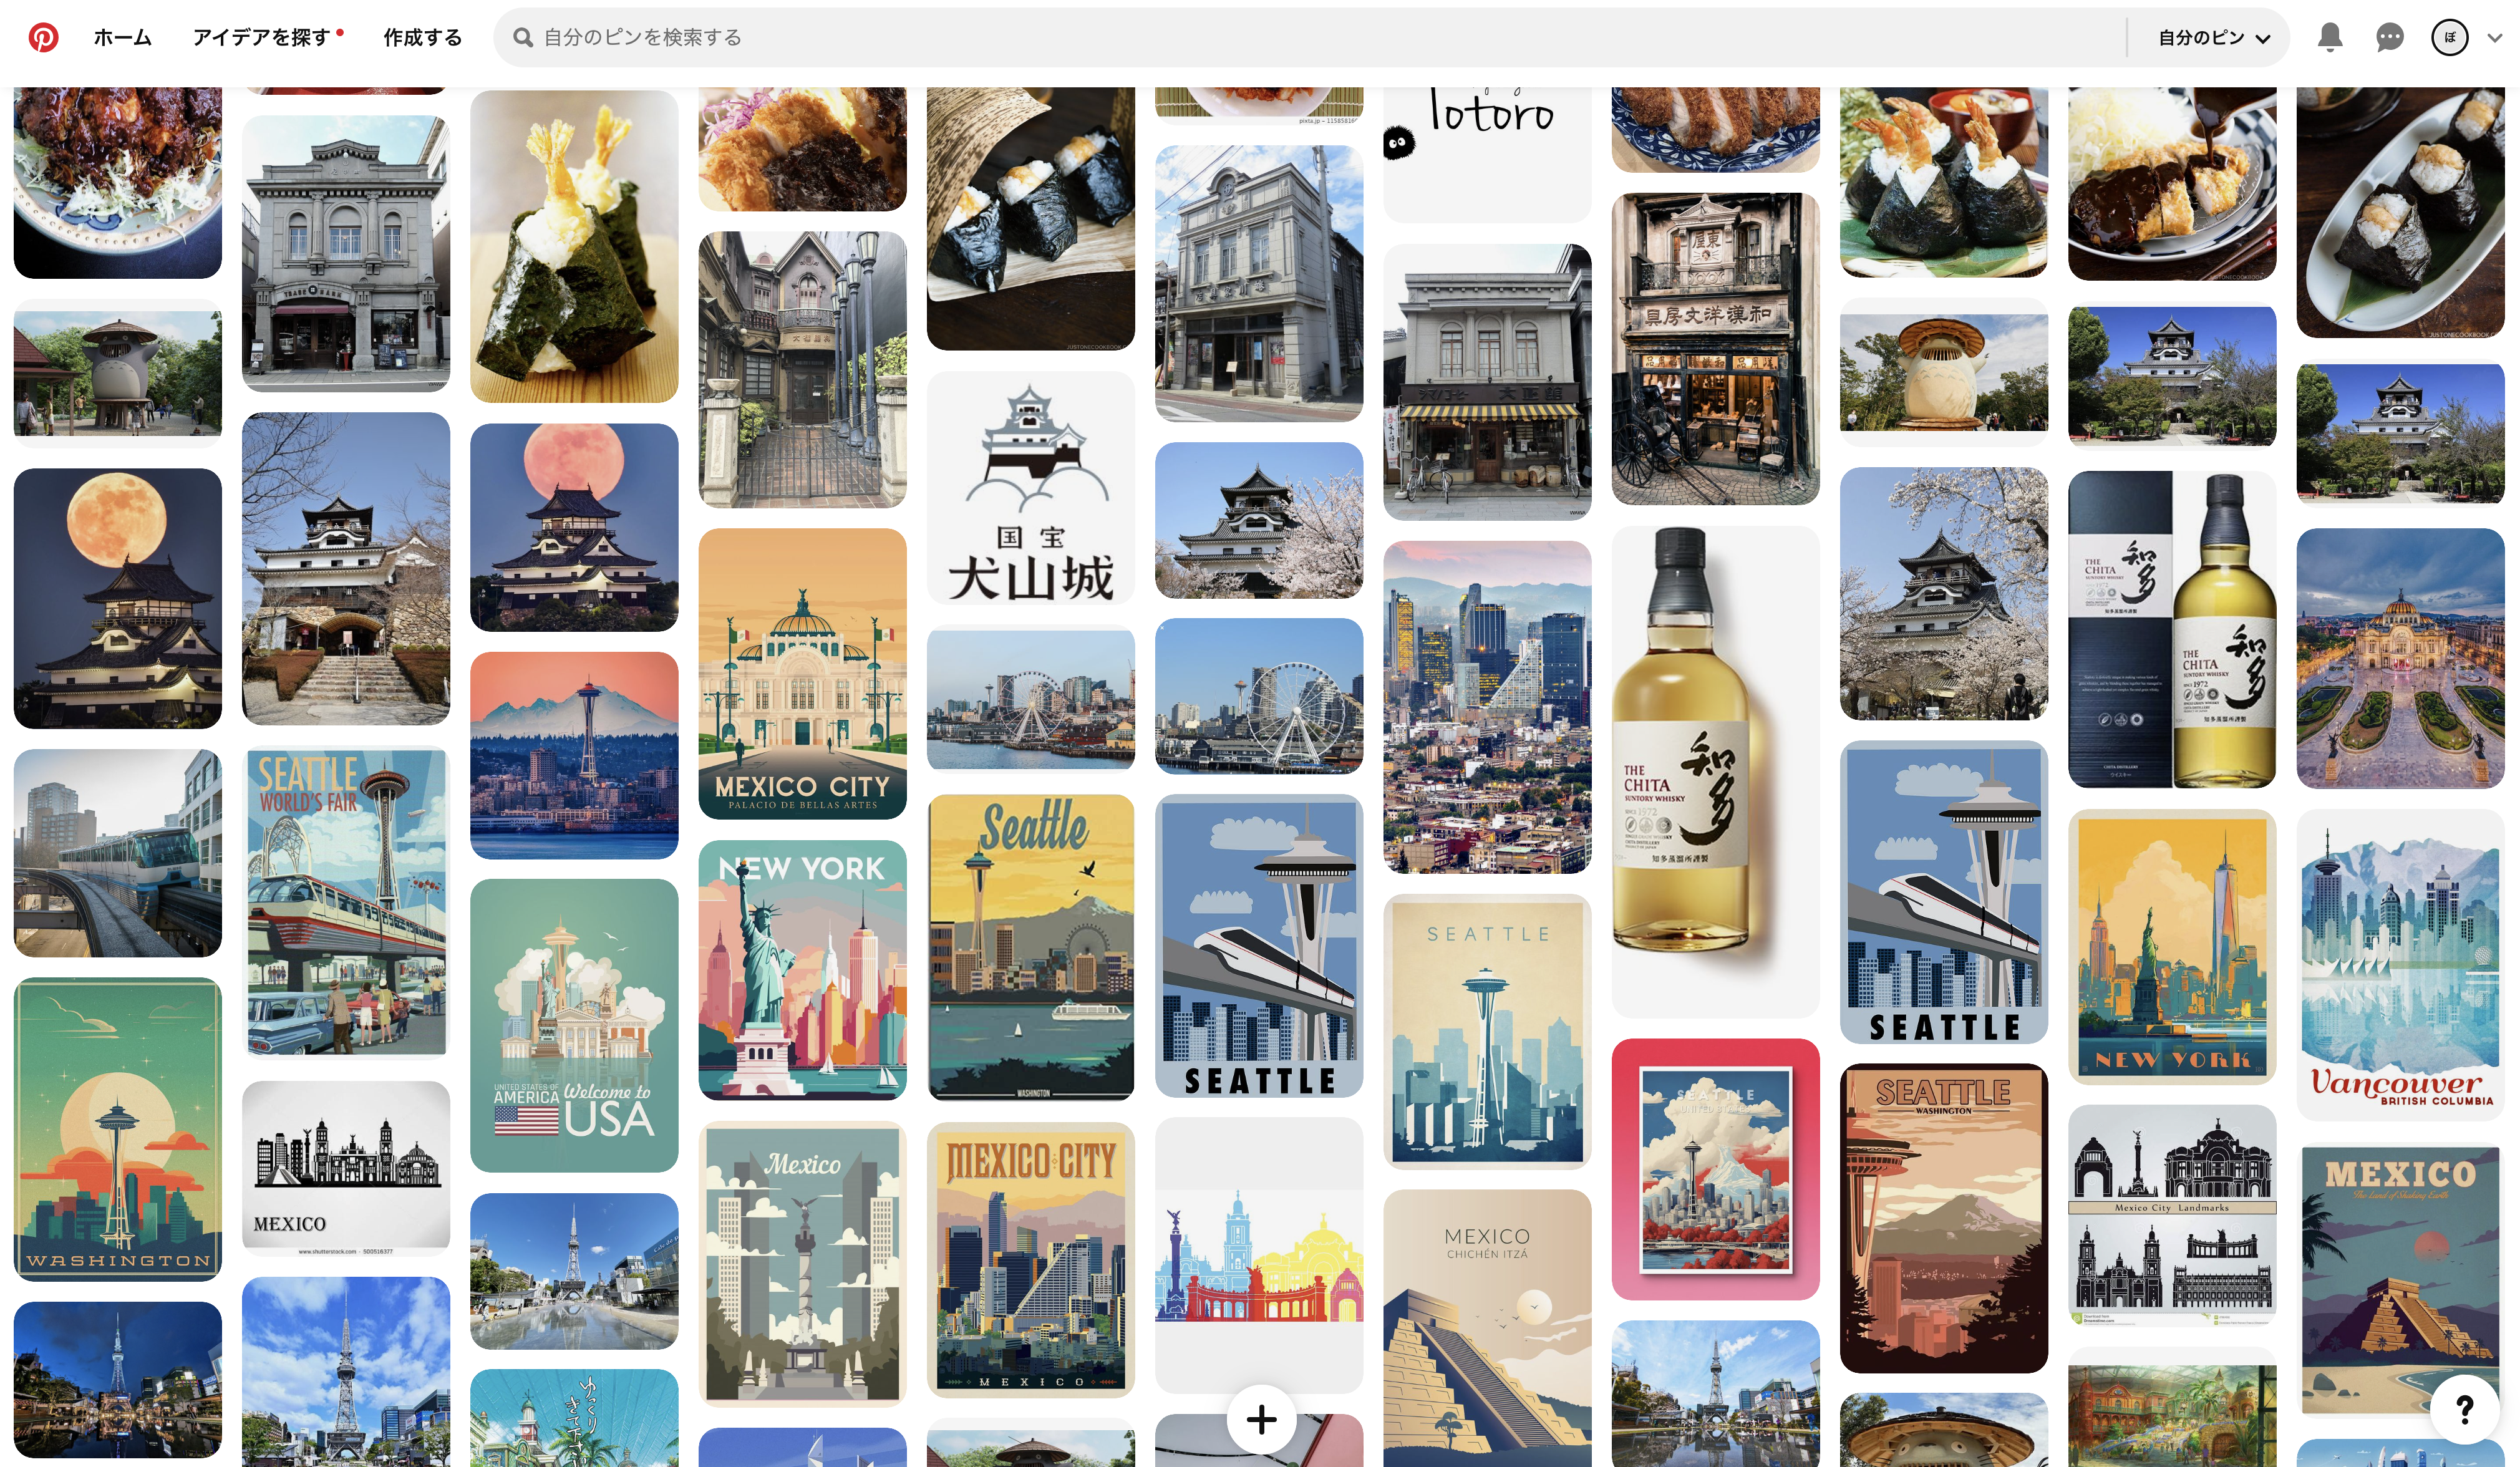The width and height of the screenshot is (2520, 1467).
Task: Open the messages speech bubble icon
Action: click(2389, 37)
